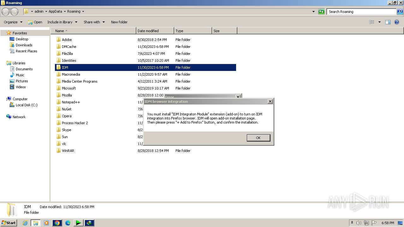Select the FileZilla folder
404x227 pixels.
tap(67, 54)
